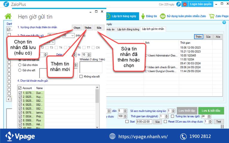Click the Vietnam flag language icon

coord(185,4)
